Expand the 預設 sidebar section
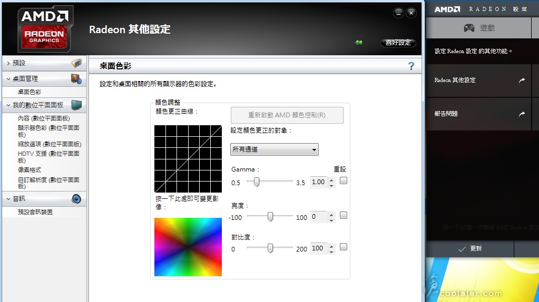The height and width of the screenshot is (302, 539). 8,63
